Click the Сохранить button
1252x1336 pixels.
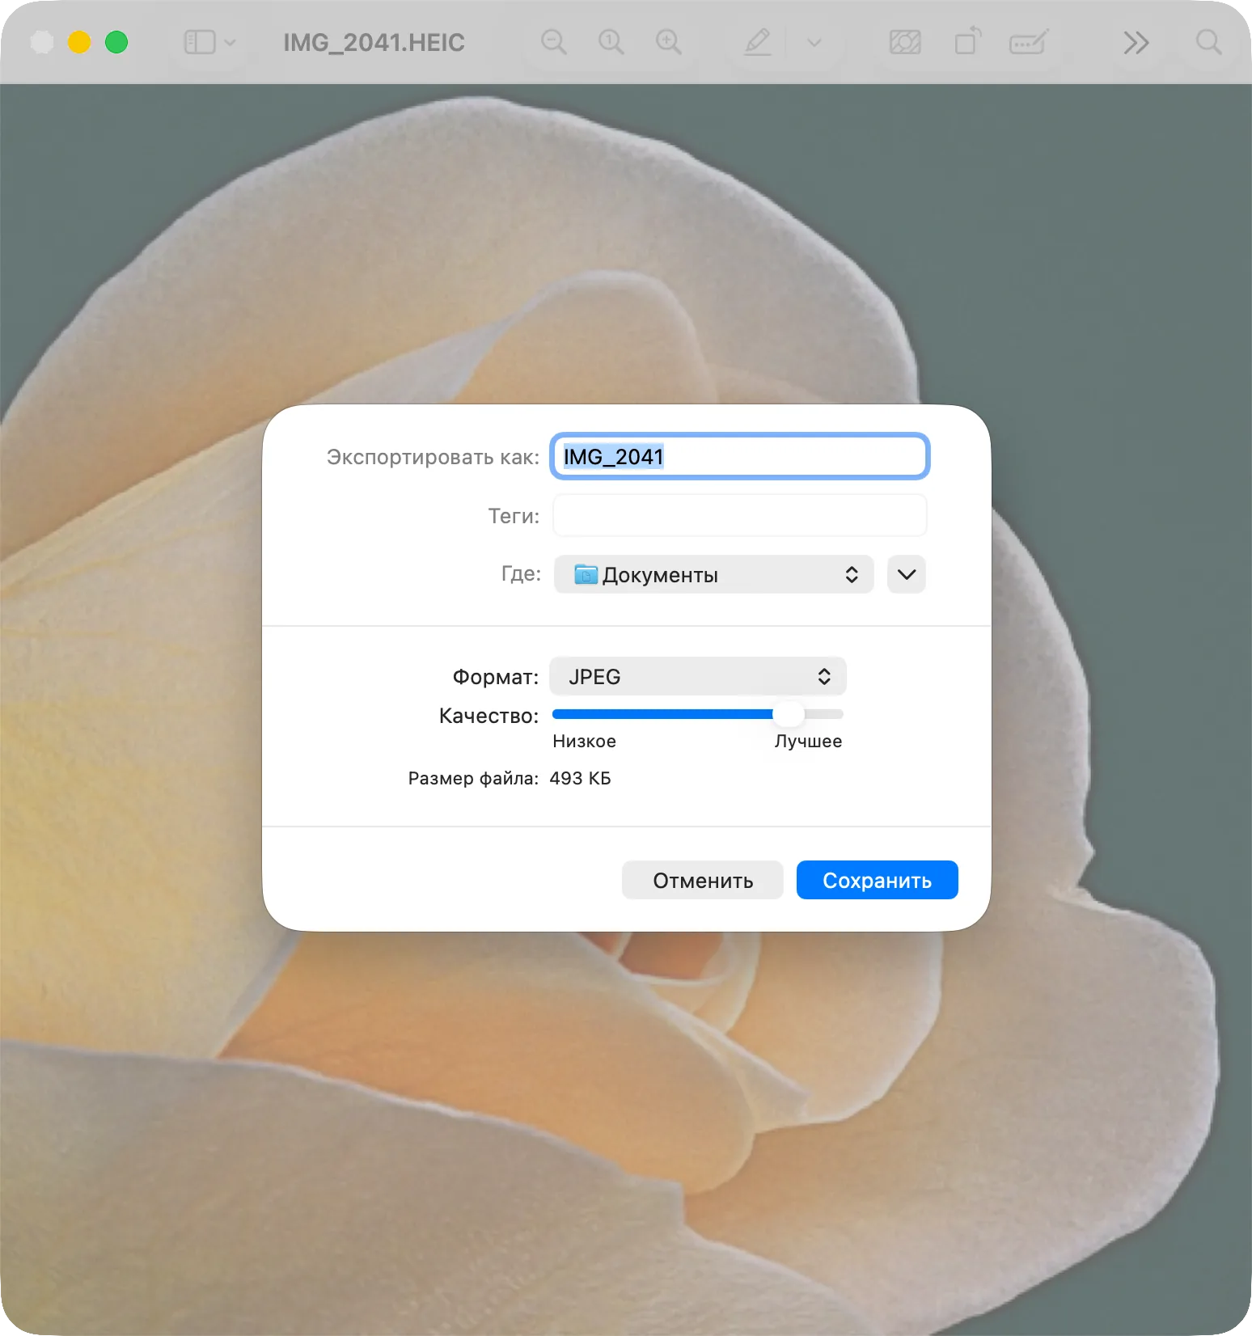point(878,880)
